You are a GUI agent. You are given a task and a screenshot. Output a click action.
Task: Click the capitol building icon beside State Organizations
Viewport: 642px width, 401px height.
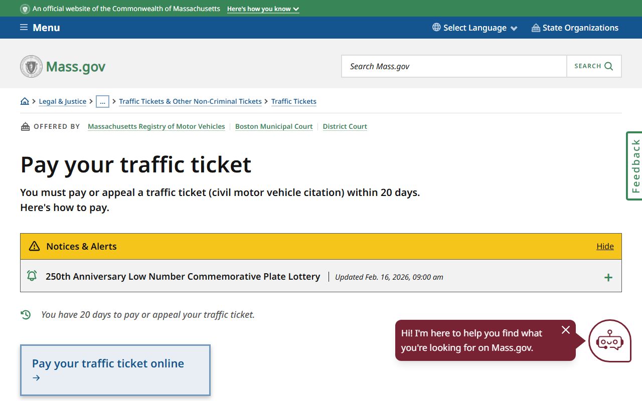pos(536,28)
